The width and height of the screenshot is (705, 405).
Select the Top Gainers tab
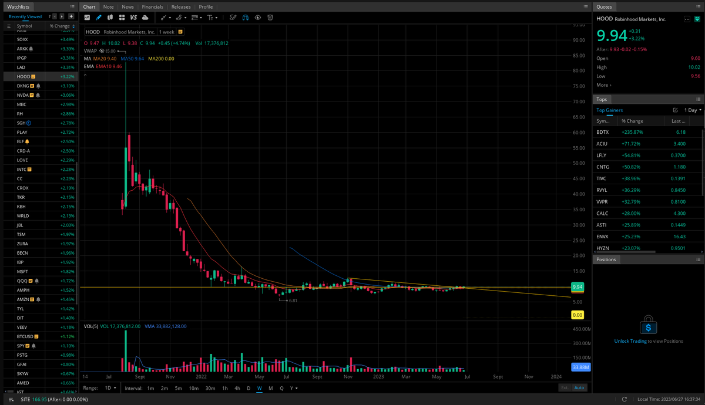click(x=610, y=110)
